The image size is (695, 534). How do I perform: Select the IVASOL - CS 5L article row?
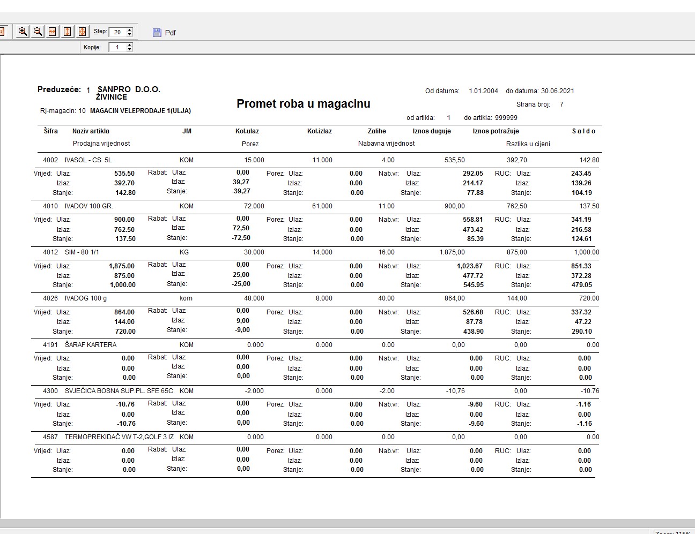(x=88, y=160)
